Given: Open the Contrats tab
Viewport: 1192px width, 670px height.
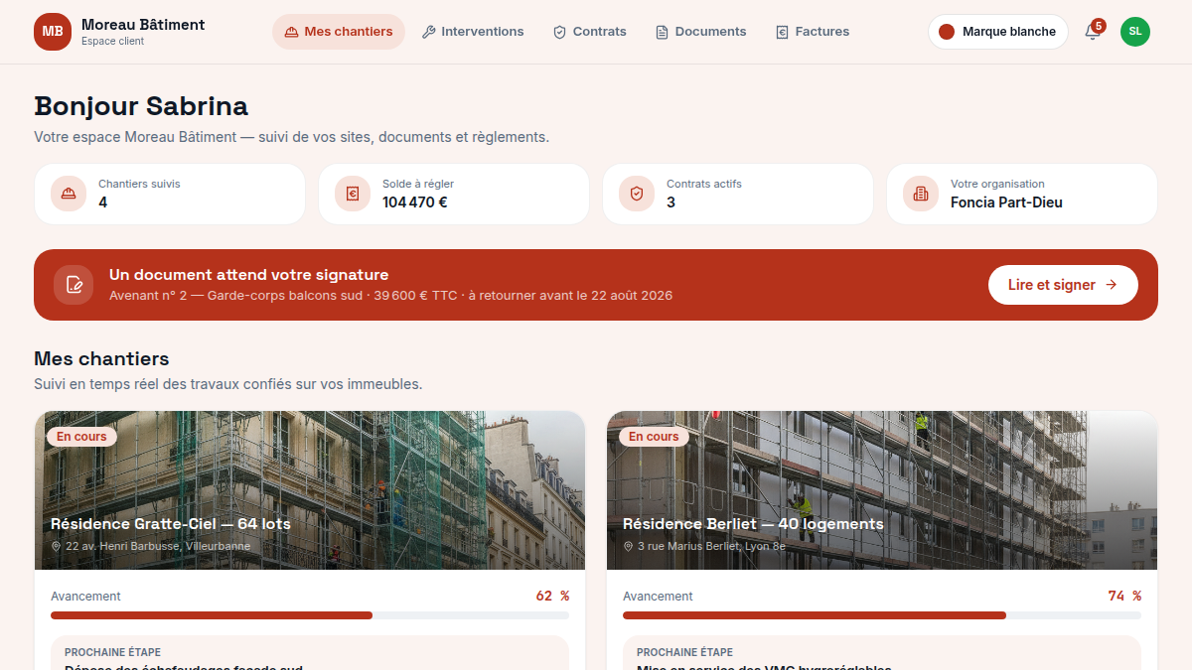Looking at the screenshot, I should pos(590,32).
